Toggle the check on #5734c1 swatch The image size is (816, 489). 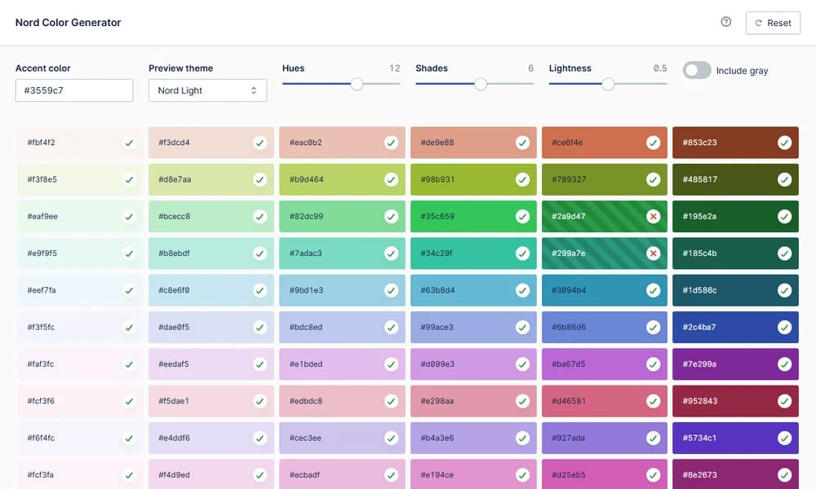(784, 438)
